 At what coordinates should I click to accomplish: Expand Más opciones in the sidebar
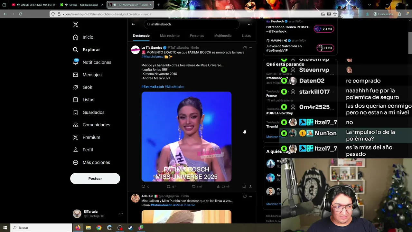click(91, 162)
